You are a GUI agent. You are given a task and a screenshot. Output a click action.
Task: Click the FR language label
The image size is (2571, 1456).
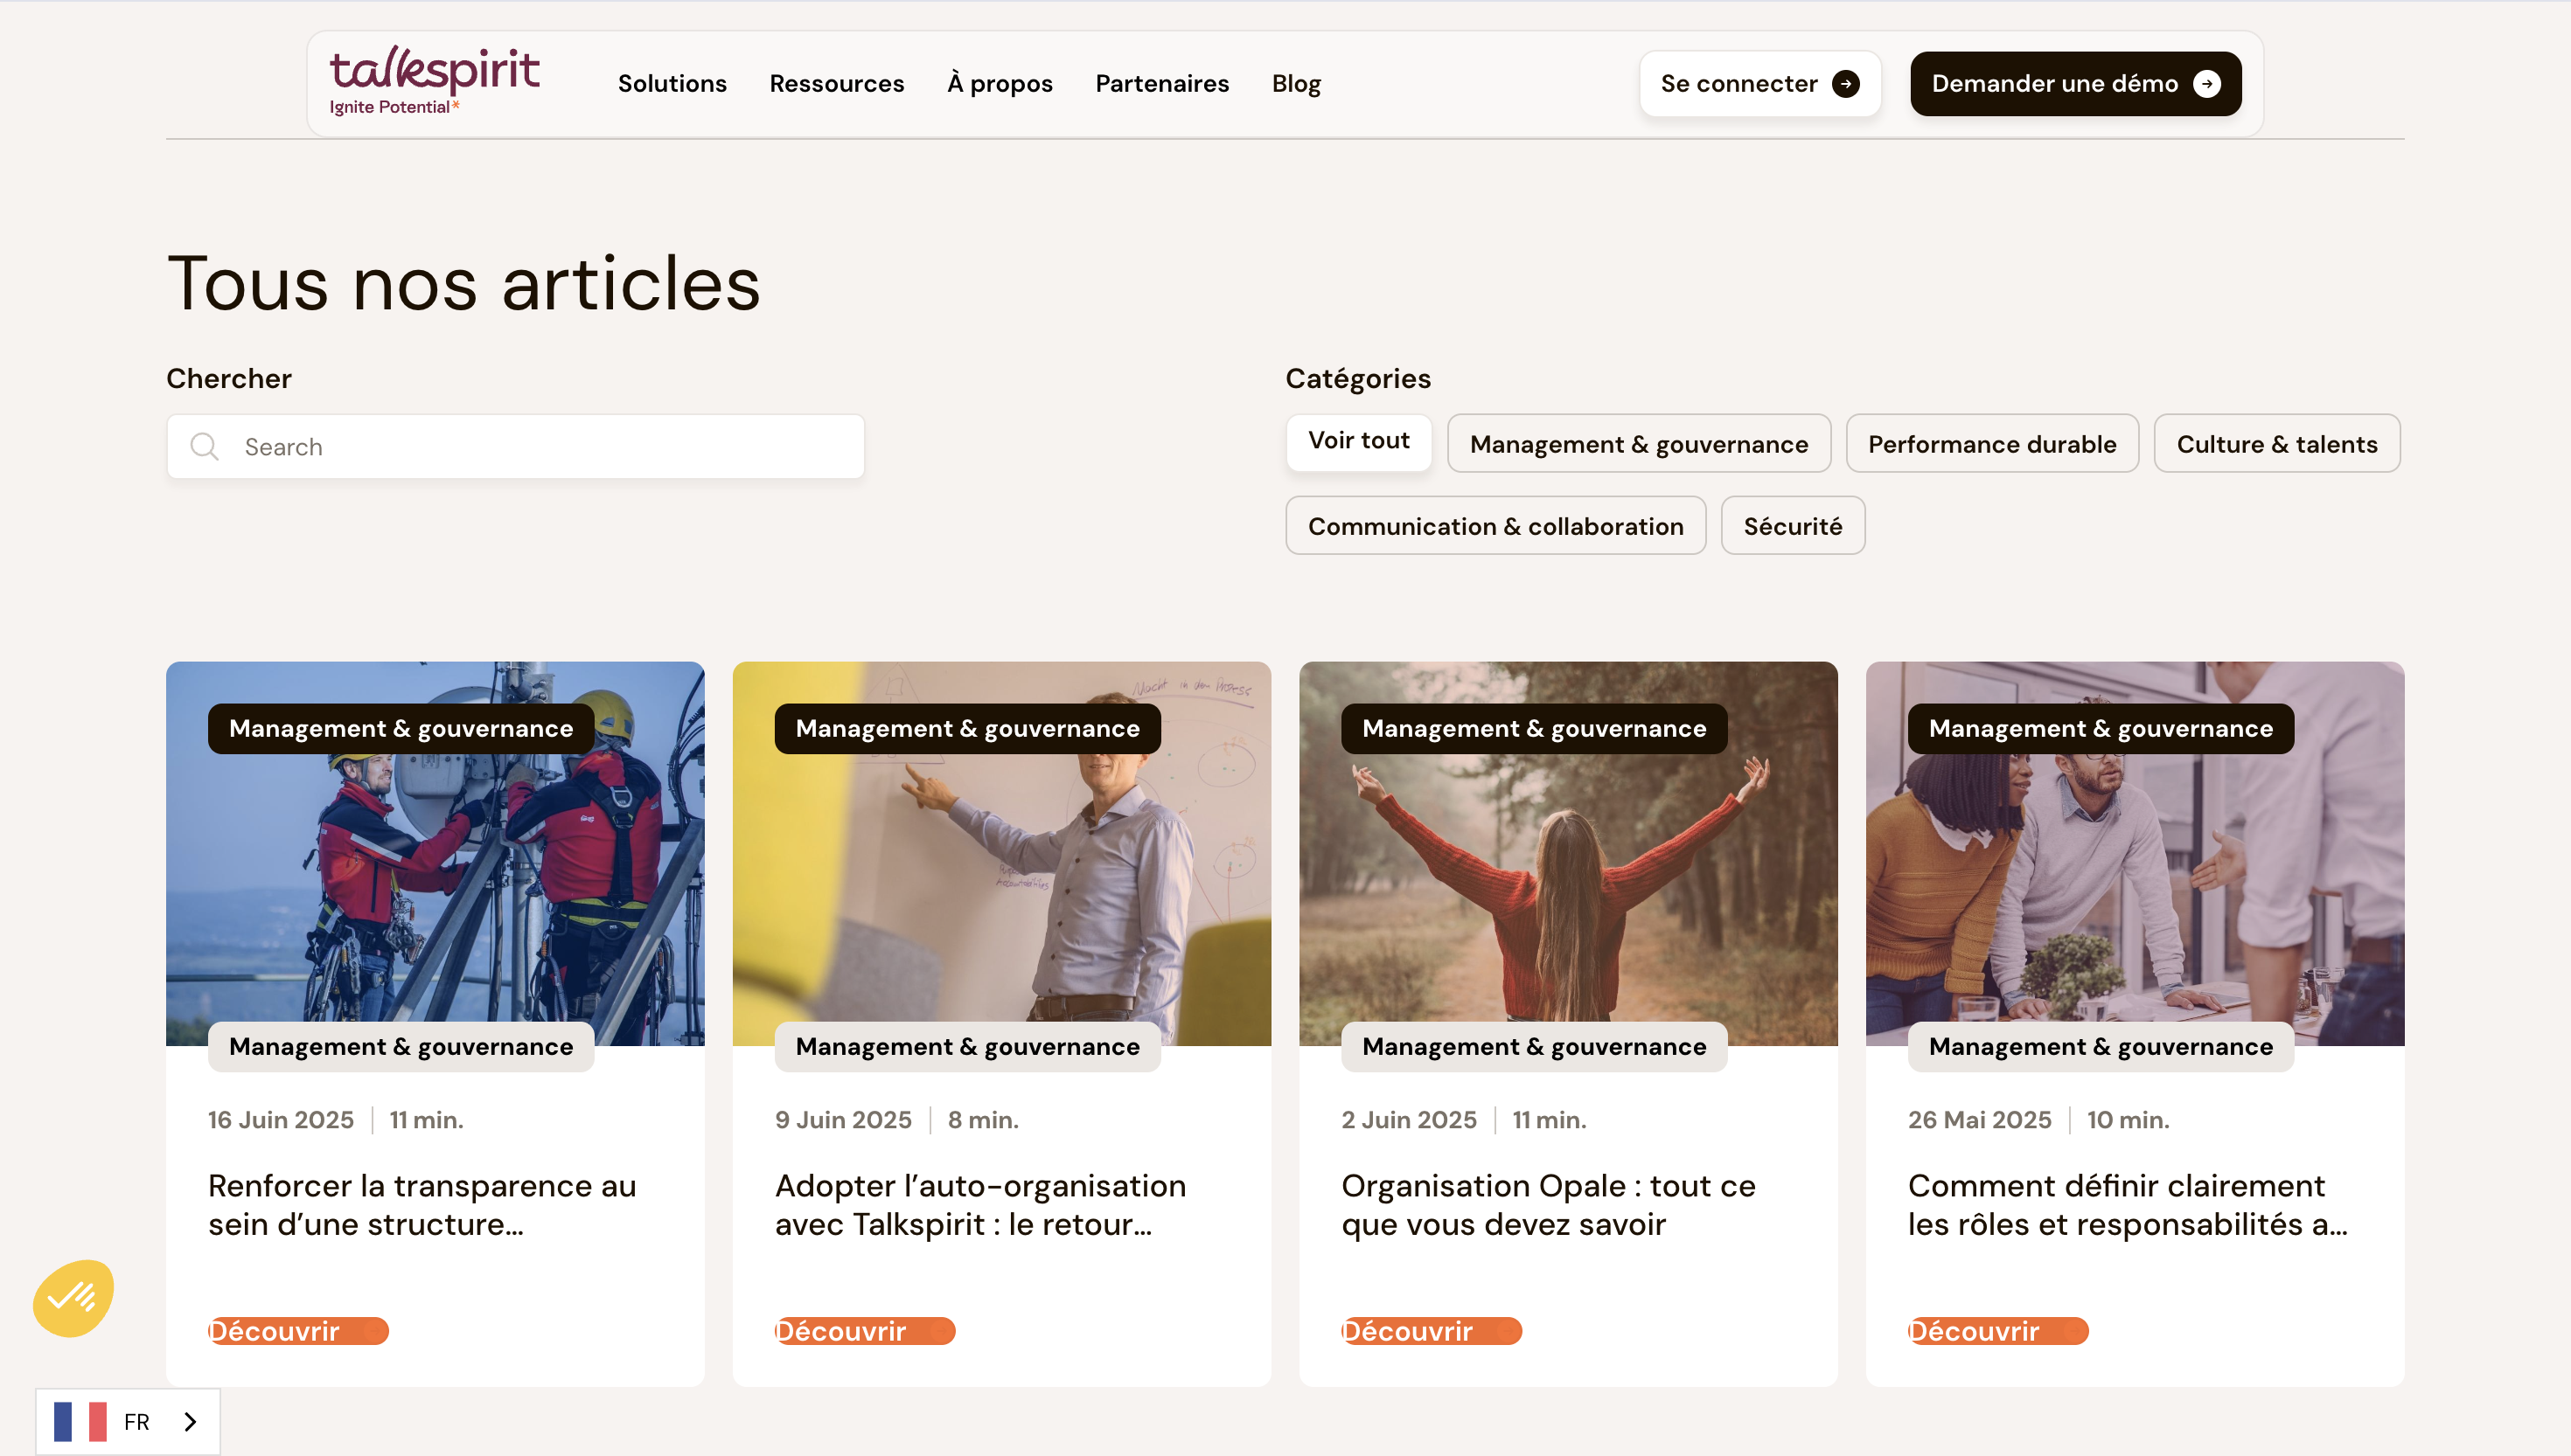[136, 1421]
